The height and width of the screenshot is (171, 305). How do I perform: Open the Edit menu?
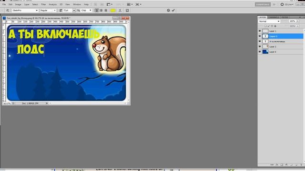[x=10, y=4]
